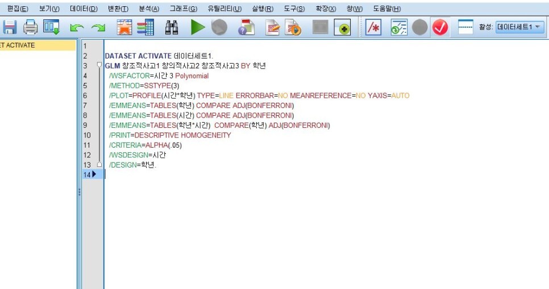Select DATASET ACTIVATE in the navigation pane

pyautogui.click(x=38, y=45)
